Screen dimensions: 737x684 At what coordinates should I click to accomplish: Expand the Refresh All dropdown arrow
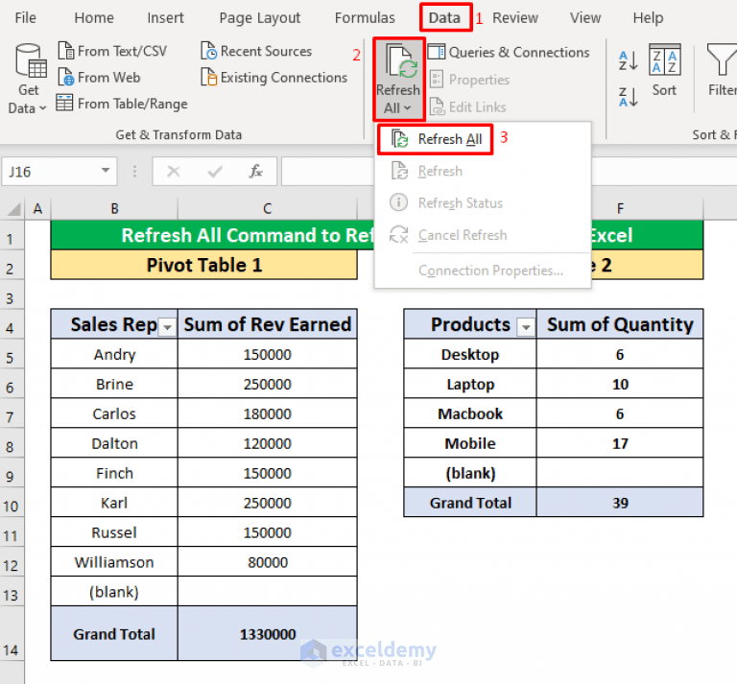(x=407, y=108)
